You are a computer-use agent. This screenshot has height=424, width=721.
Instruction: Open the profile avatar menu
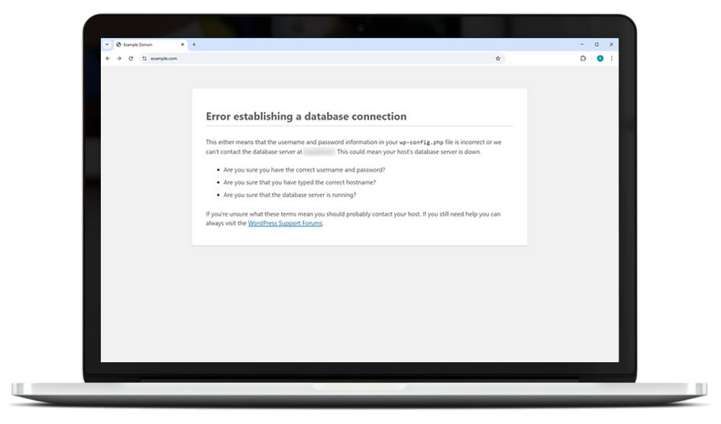600,58
